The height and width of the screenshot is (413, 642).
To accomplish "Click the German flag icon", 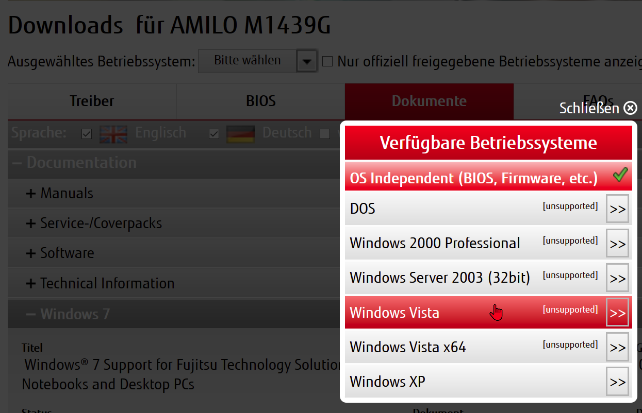I will pos(240,134).
